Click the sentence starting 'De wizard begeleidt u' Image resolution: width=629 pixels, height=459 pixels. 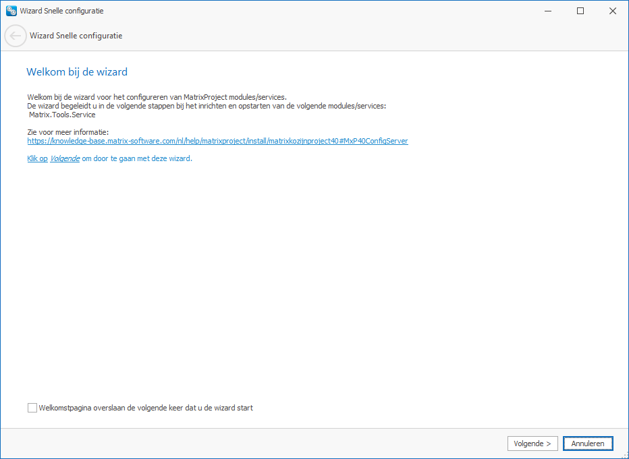click(x=206, y=106)
